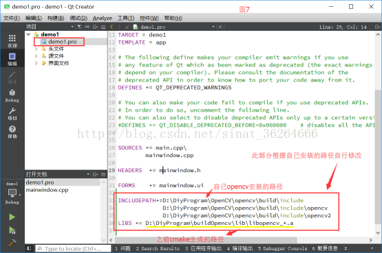This screenshot has width=382, height=253.
Task: Open the 设计 Design mode
Action: 12,77
